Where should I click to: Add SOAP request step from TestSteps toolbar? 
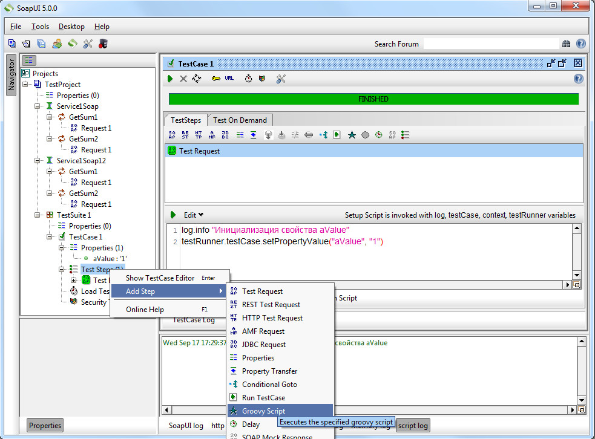(172, 135)
